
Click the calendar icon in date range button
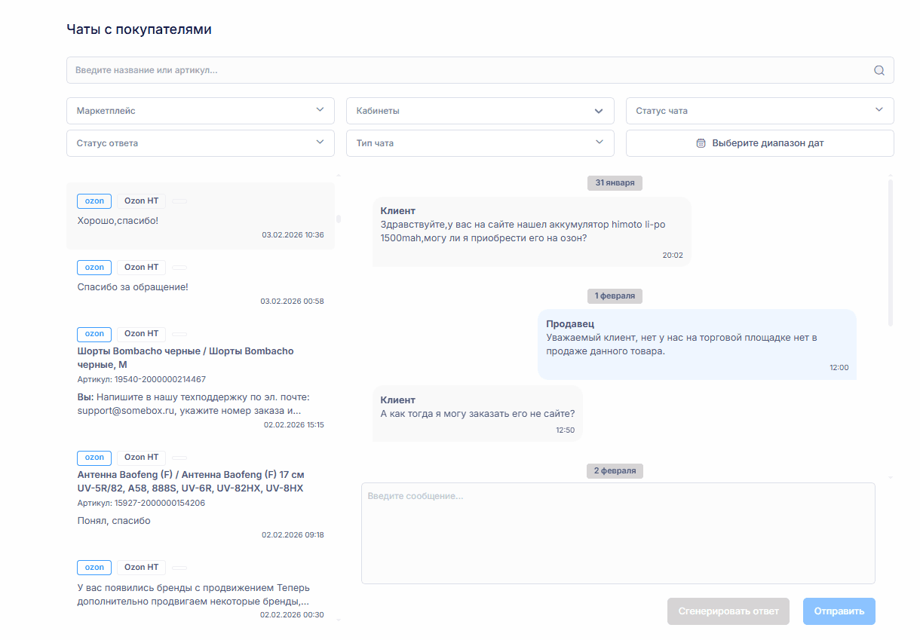(701, 143)
